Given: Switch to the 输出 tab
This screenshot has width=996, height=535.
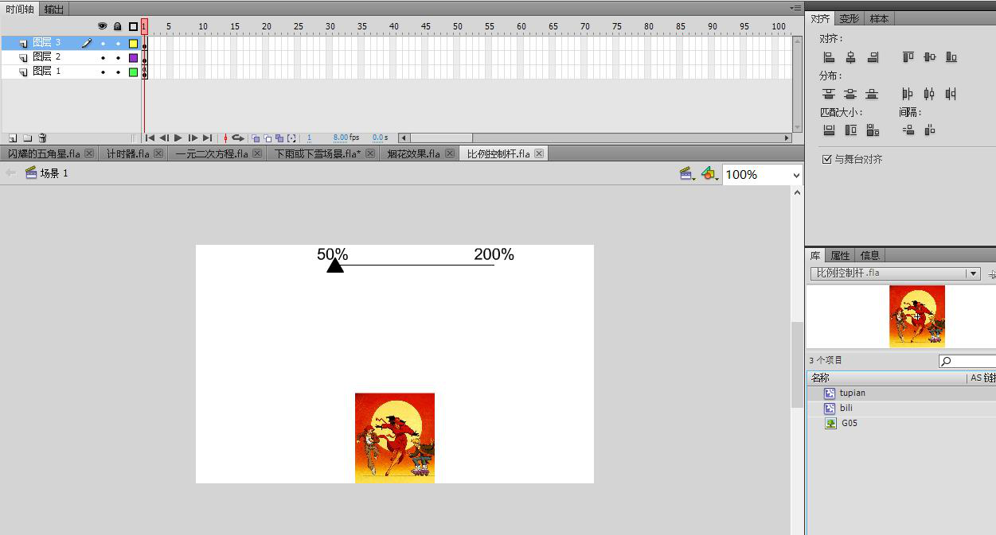Looking at the screenshot, I should (53, 10).
